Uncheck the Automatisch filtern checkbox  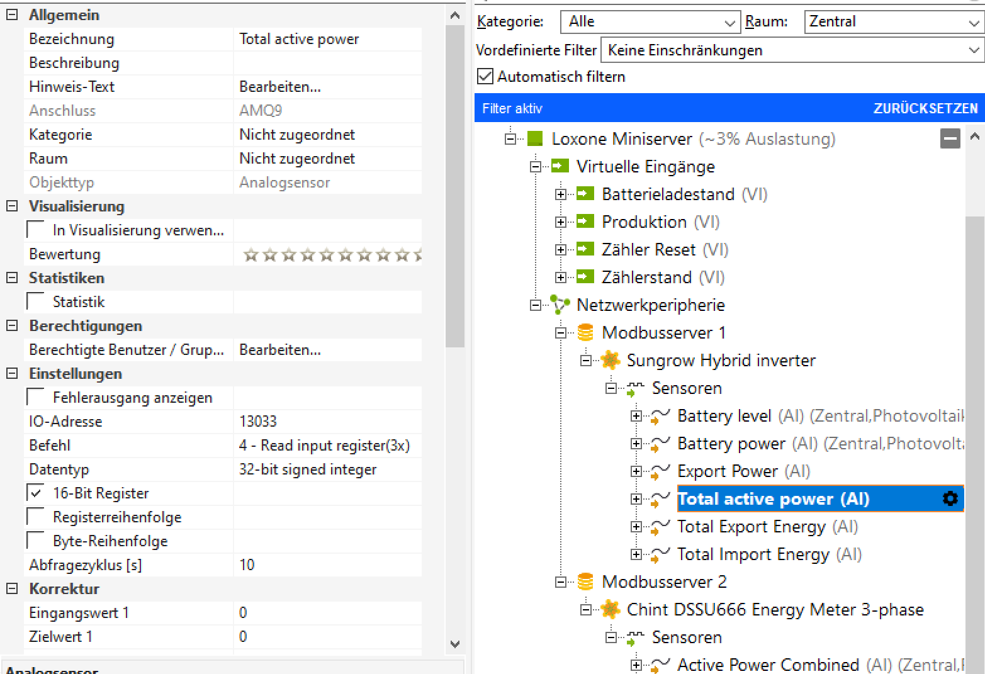tap(485, 77)
